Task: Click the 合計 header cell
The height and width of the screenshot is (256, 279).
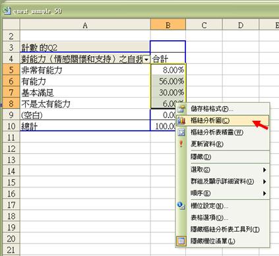Action: click(168, 59)
